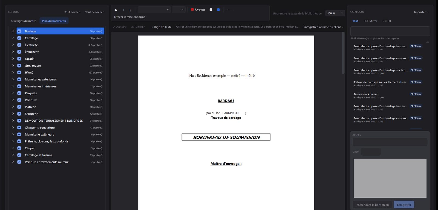
Task: Expand the Charpente couverture lot
Action: (13, 127)
